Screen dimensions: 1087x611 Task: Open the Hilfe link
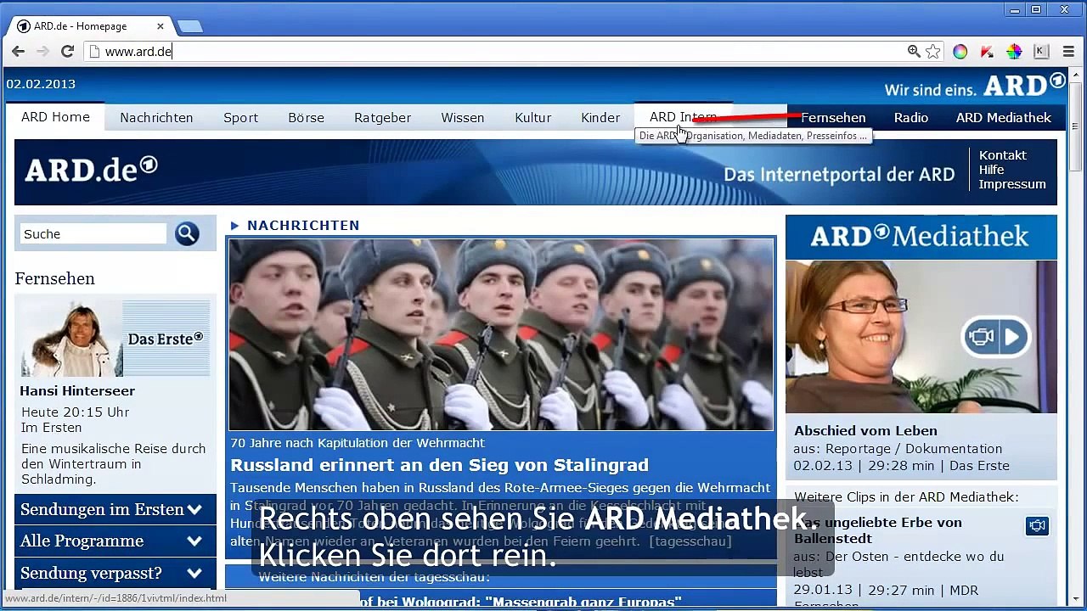(x=991, y=170)
